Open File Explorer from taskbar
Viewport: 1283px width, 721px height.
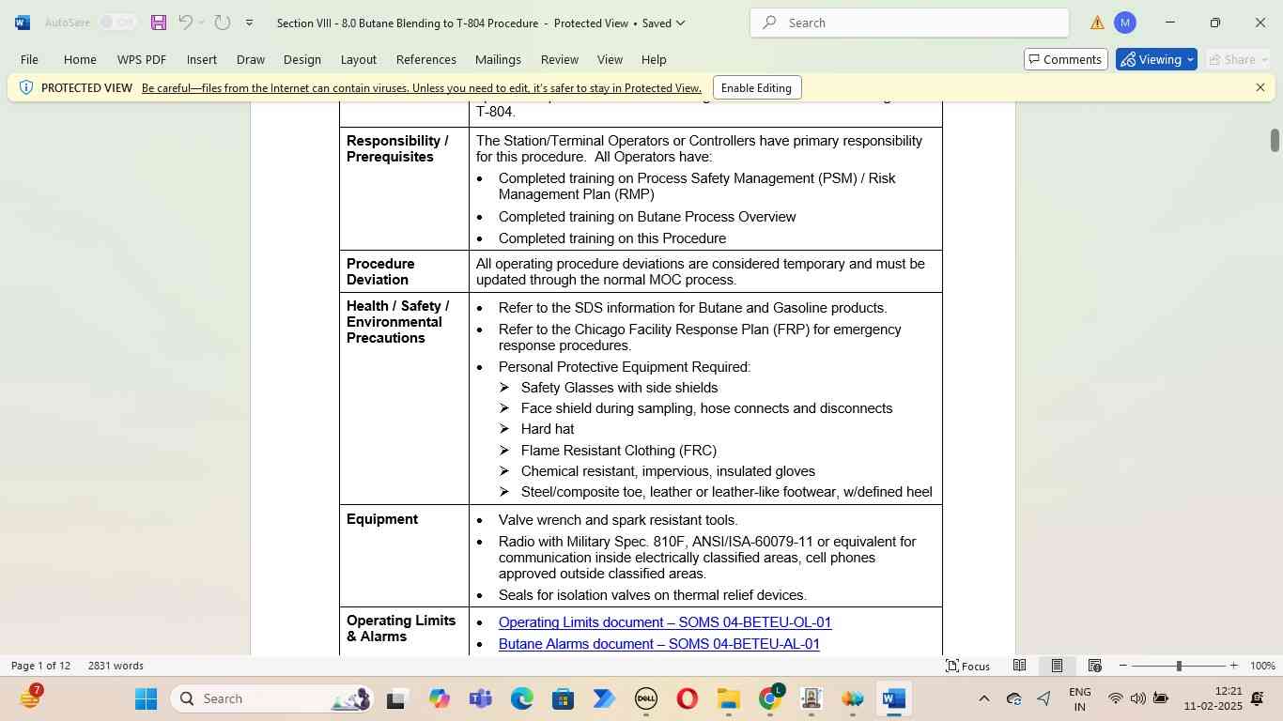[729, 699]
